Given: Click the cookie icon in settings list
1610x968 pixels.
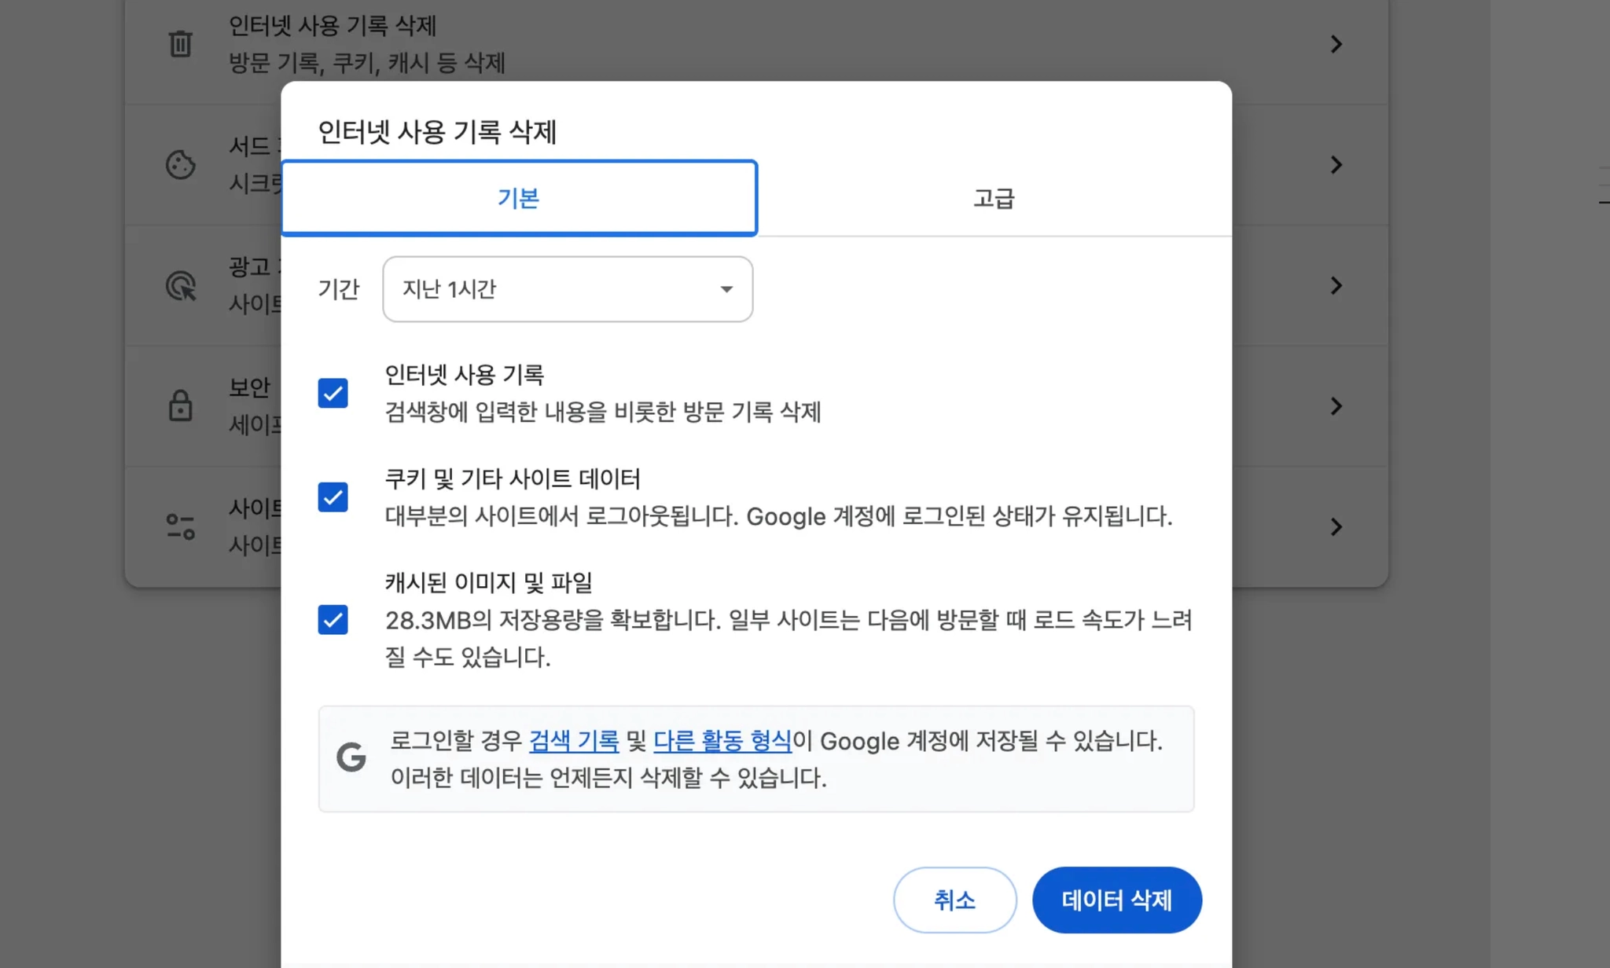Looking at the screenshot, I should [x=180, y=165].
